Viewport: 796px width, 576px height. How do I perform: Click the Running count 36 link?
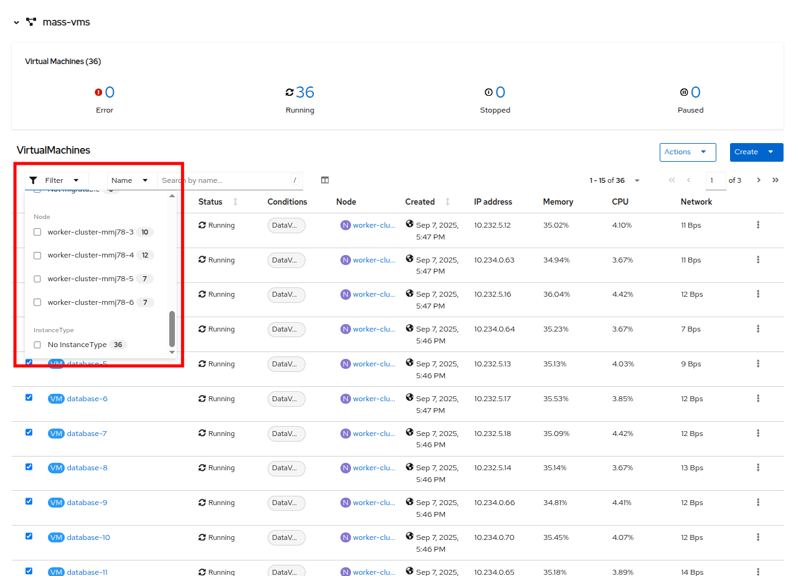305,93
